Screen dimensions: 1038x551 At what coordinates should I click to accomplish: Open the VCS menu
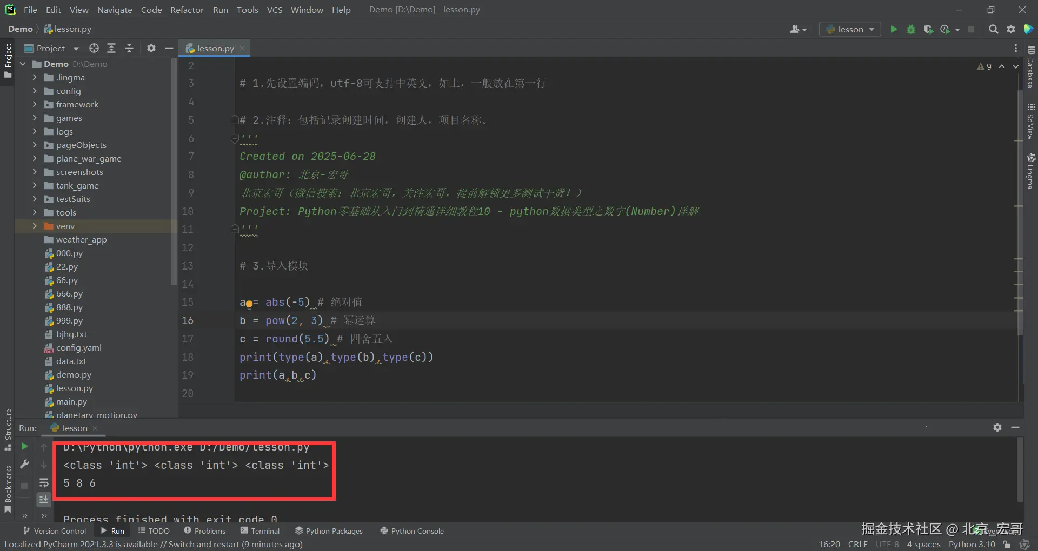275,10
